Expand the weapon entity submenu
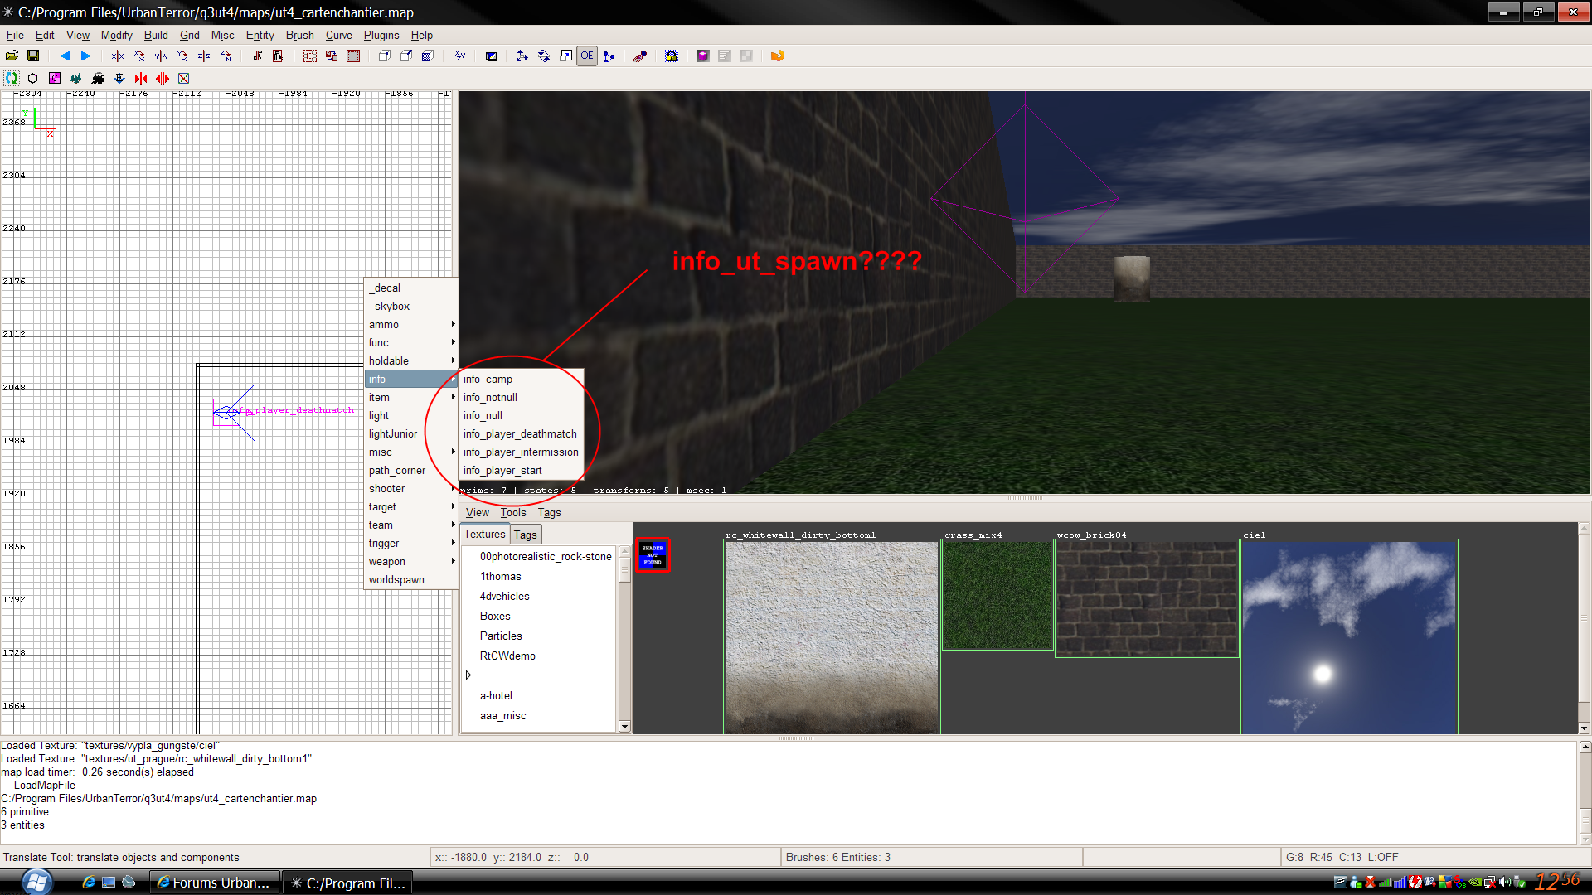 point(411,561)
